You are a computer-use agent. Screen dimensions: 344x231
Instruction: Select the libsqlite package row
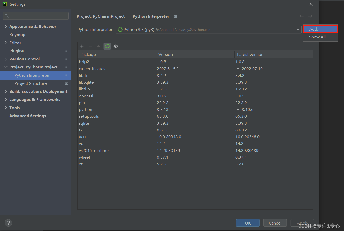pos(195,82)
